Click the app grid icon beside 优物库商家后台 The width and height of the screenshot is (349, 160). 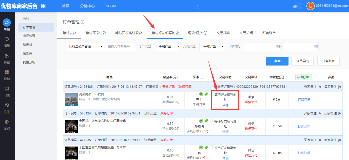click(x=43, y=6)
